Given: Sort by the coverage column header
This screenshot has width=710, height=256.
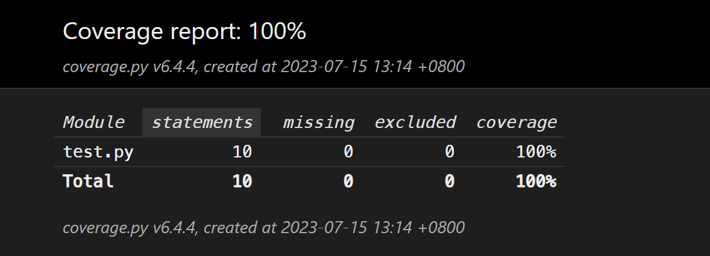Looking at the screenshot, I should 516,123.
